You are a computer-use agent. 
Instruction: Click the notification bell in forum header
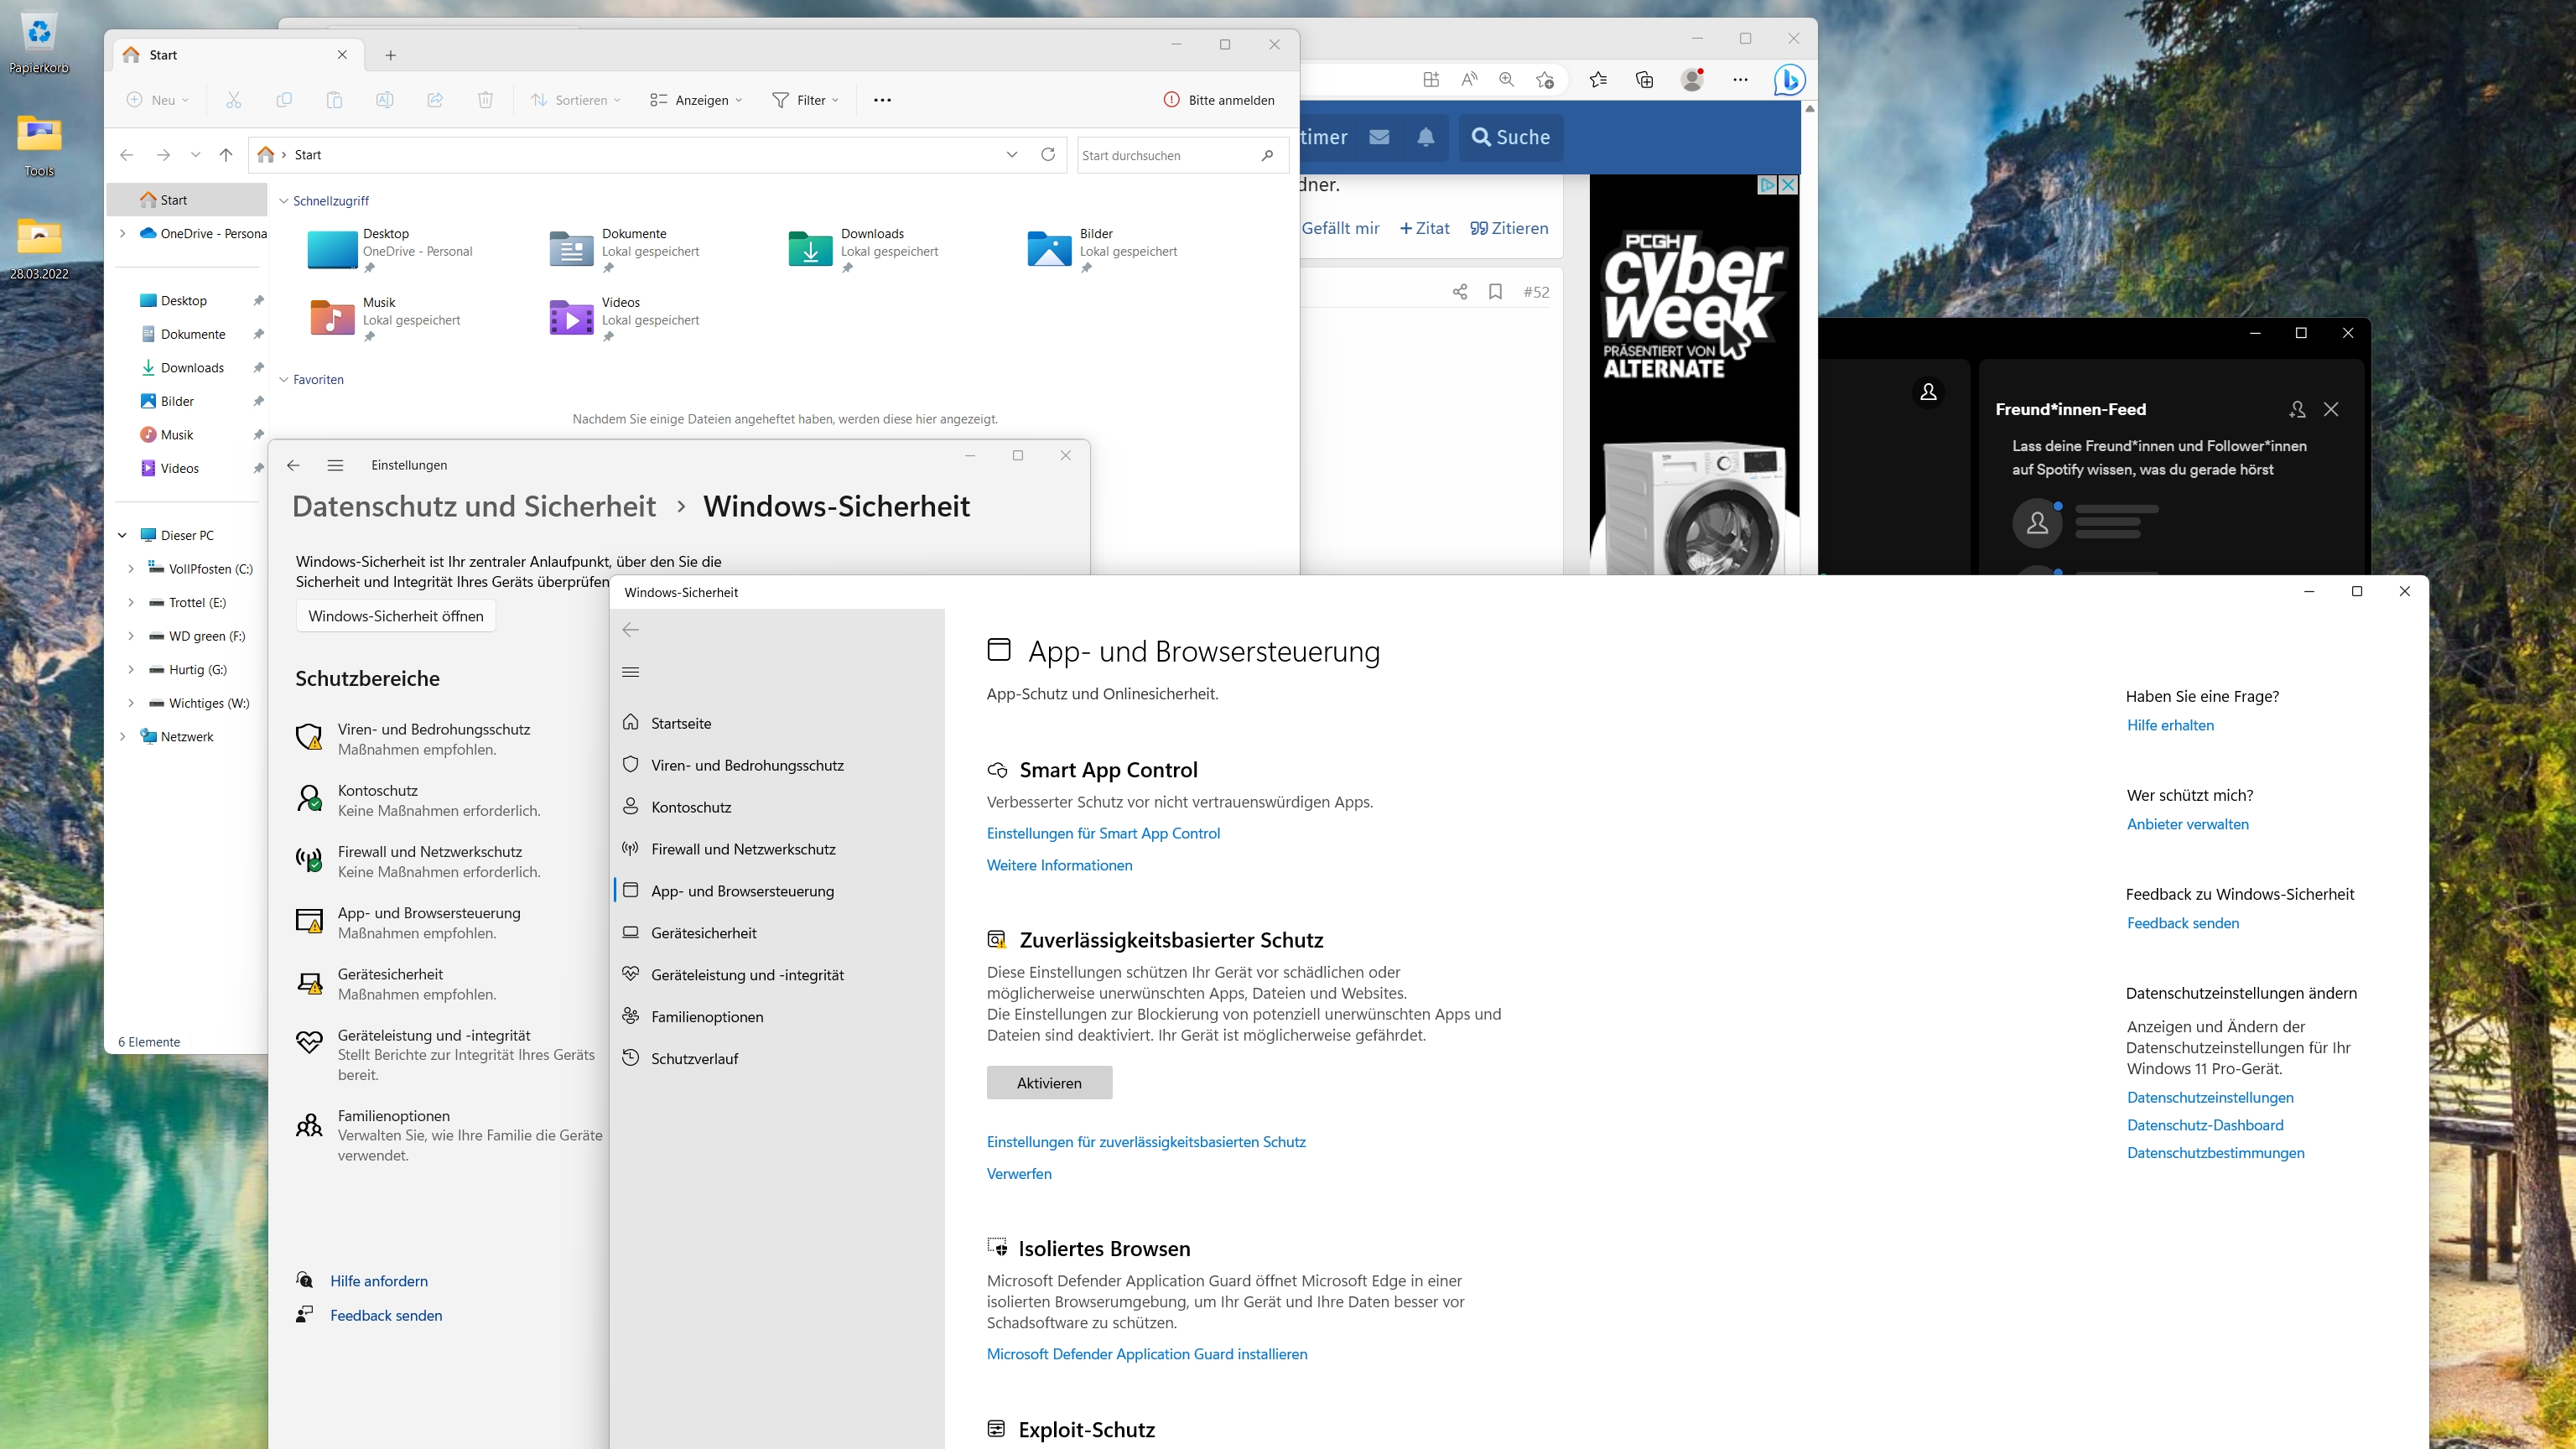[1425, 137]
